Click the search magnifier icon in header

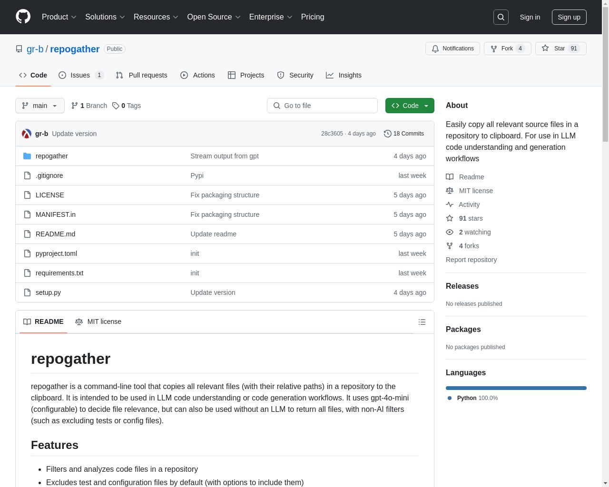tap(501, 17)
